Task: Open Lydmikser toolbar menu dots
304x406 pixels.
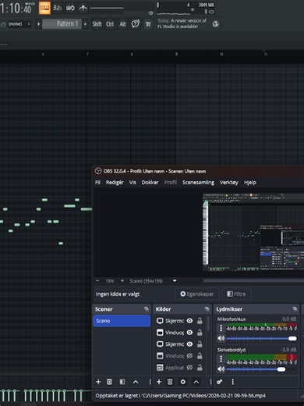Action: coord(232,382)
